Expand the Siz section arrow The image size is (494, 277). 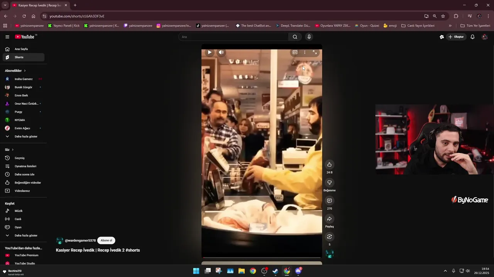coord(13,150)
